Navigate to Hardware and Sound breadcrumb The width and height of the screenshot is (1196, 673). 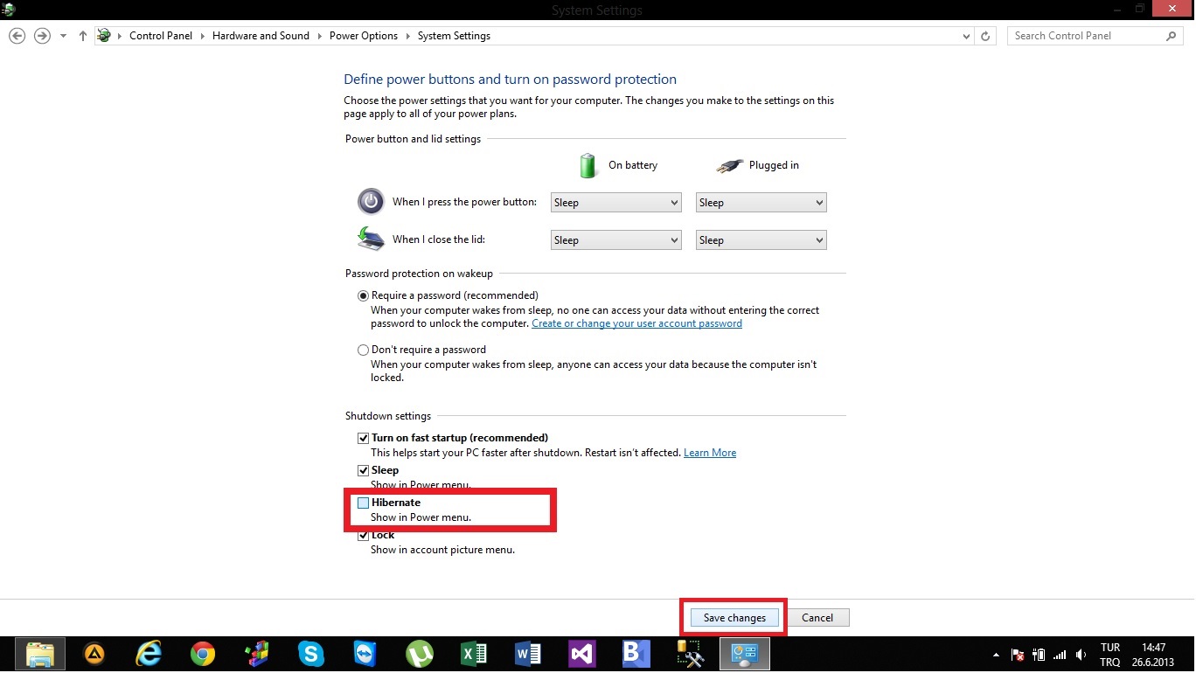(261, 36)
